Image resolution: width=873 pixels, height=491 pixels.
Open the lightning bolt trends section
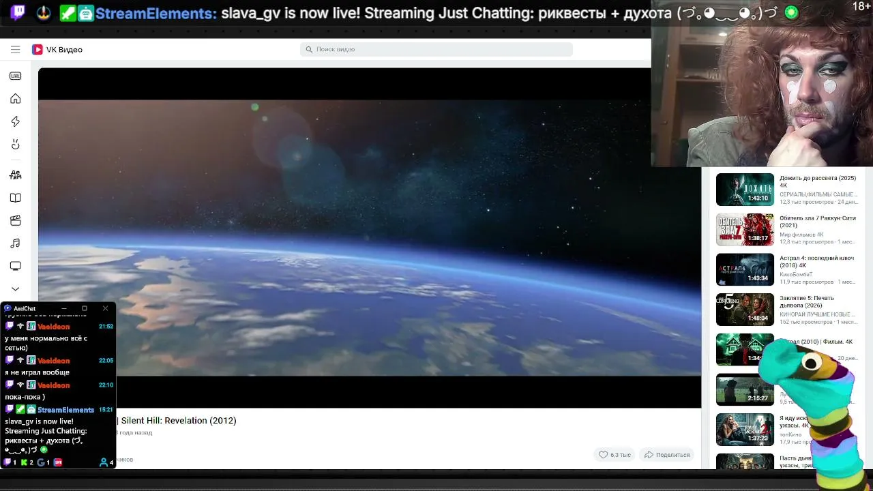15,121
